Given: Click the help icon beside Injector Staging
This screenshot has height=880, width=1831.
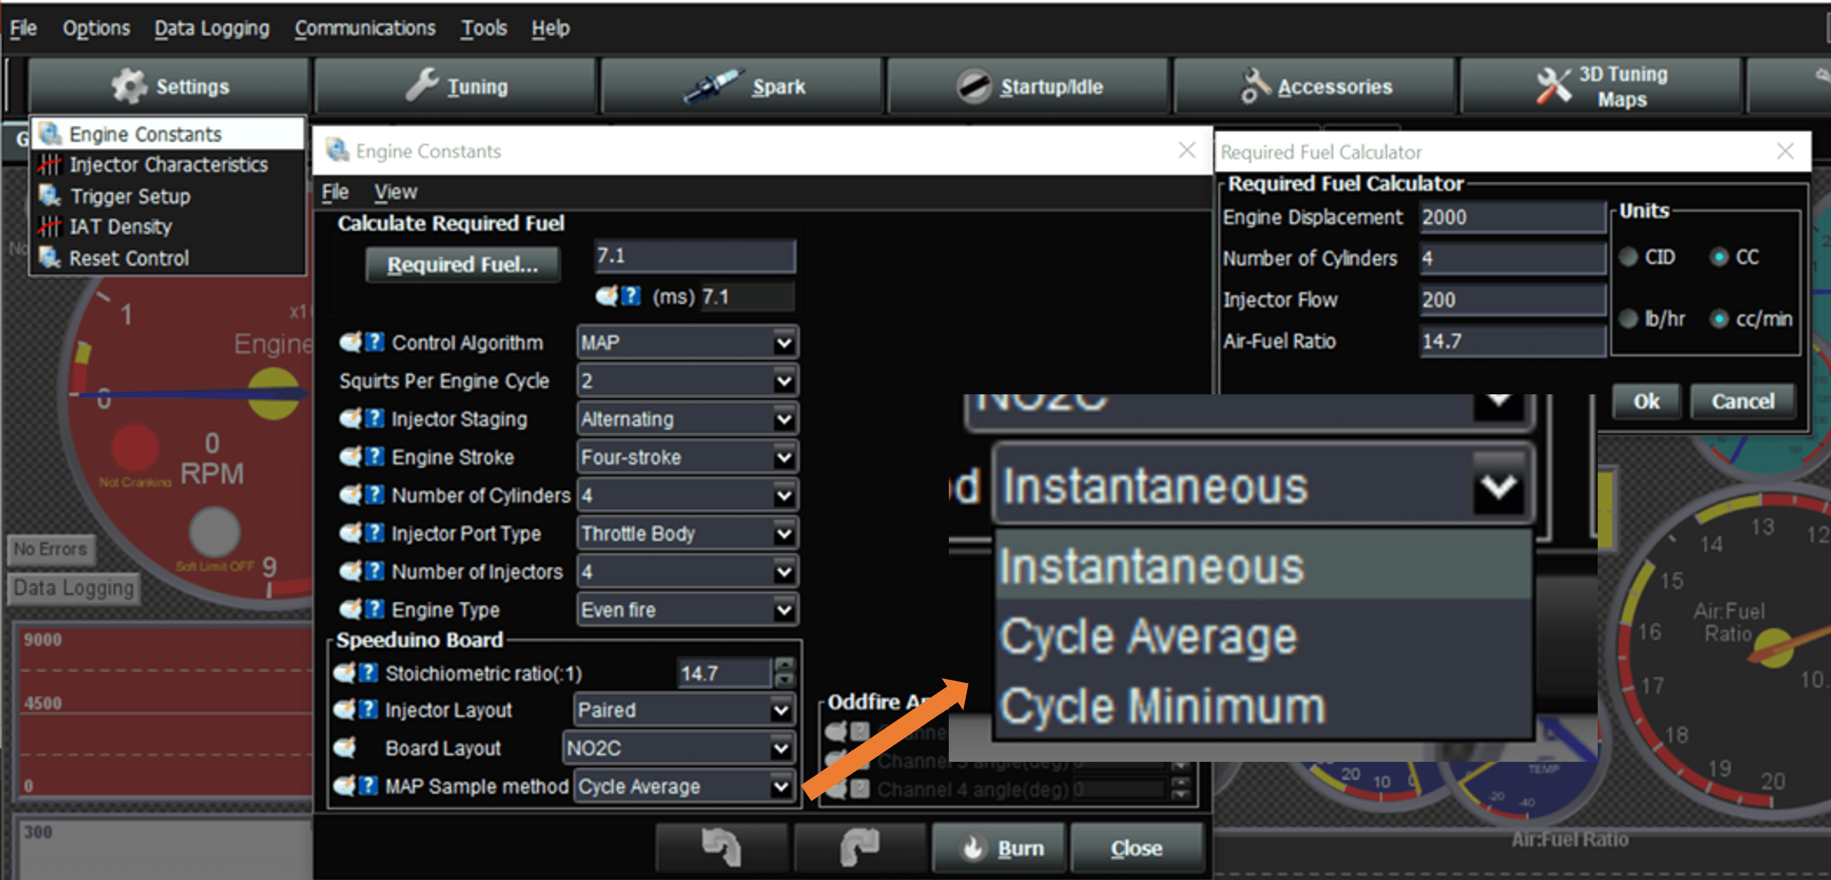Looking at the screenshot, I should 375,419.
